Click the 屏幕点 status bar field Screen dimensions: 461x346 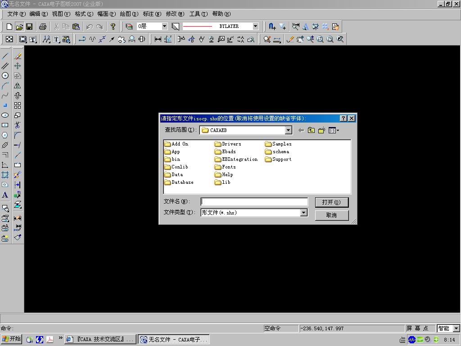(x=420, y=328)
